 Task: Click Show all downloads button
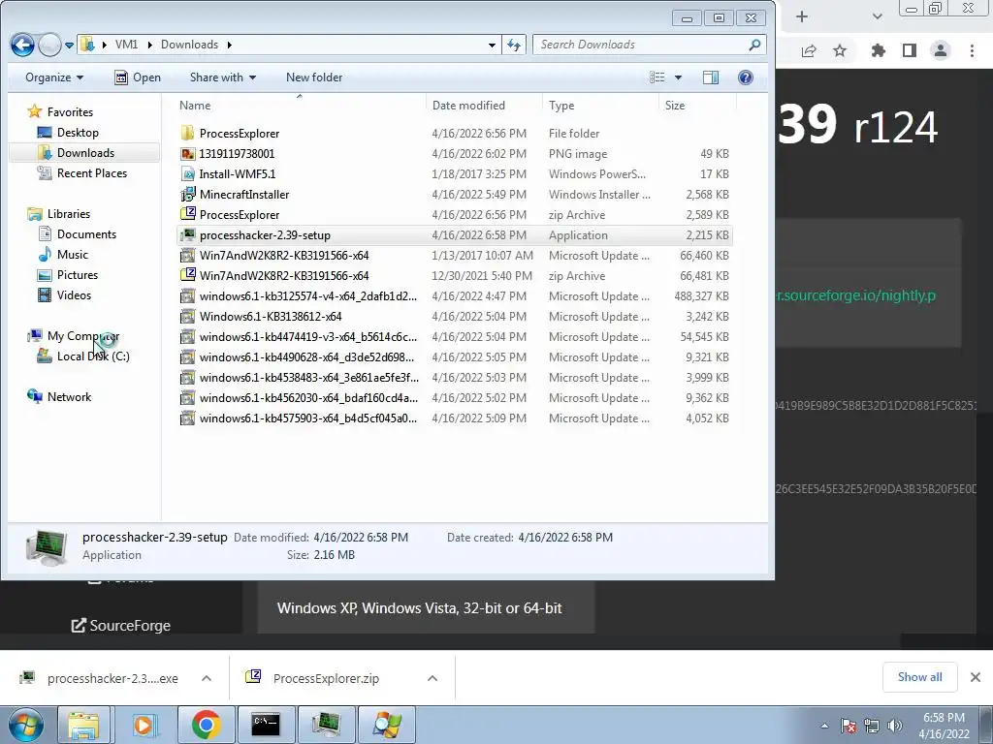coord(919,677)
